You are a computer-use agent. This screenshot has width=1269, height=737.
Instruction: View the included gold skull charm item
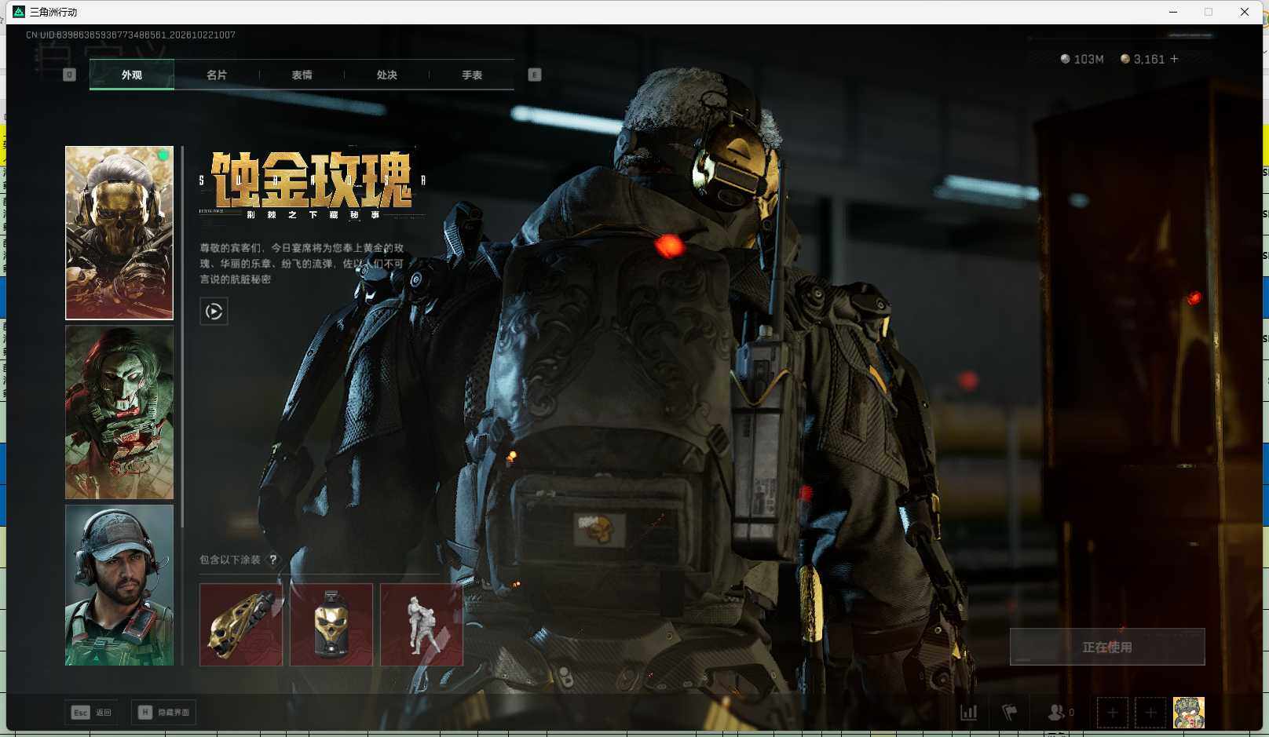coord(331,625)
